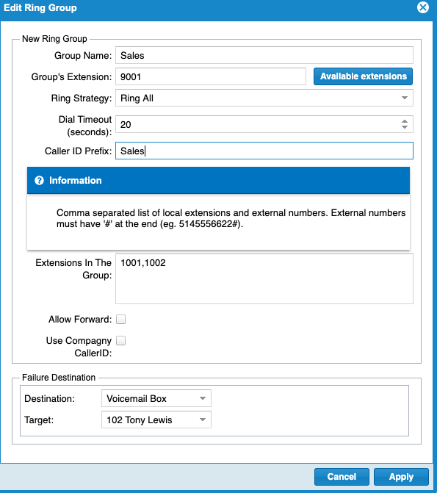Image resolution: width=437 pixels, height=493 pixels.
Task: Tick the Use Compagny CallerID checkbox
Action: pos(120,340)
